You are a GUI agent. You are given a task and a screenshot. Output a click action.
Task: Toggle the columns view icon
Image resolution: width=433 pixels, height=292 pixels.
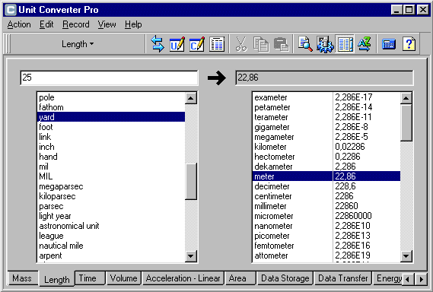click(x=345, y=44)
